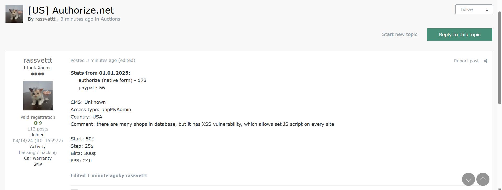This screenshot has height=190, width=502.
Task: Open the small cat avatar in header
Action: pyautogui.click(x=14, y=14)
